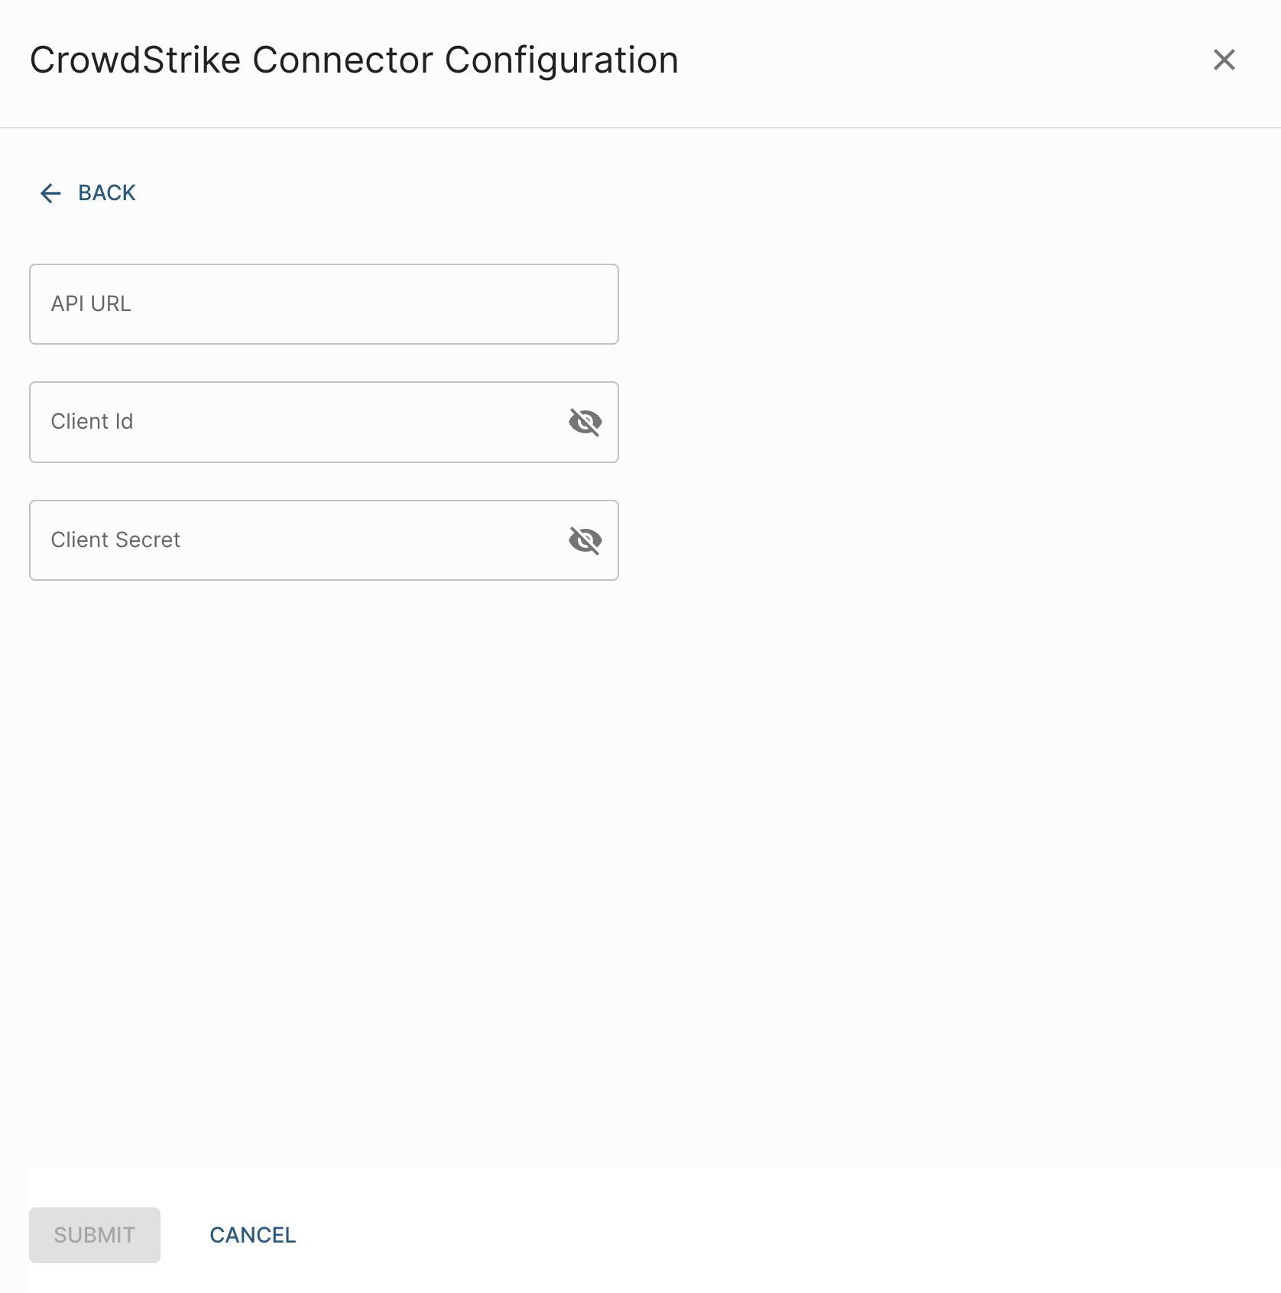
Task: Select CANCEL to abandon configuration
Action: tap(252, 1235)
